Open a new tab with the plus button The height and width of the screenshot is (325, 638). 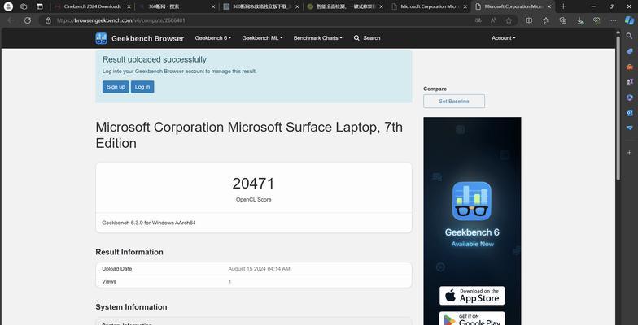tap(563, 6)
